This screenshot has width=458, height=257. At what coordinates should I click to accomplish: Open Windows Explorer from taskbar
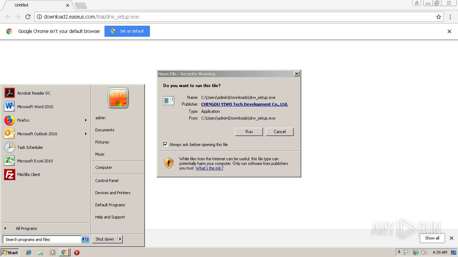pos(40,252)
